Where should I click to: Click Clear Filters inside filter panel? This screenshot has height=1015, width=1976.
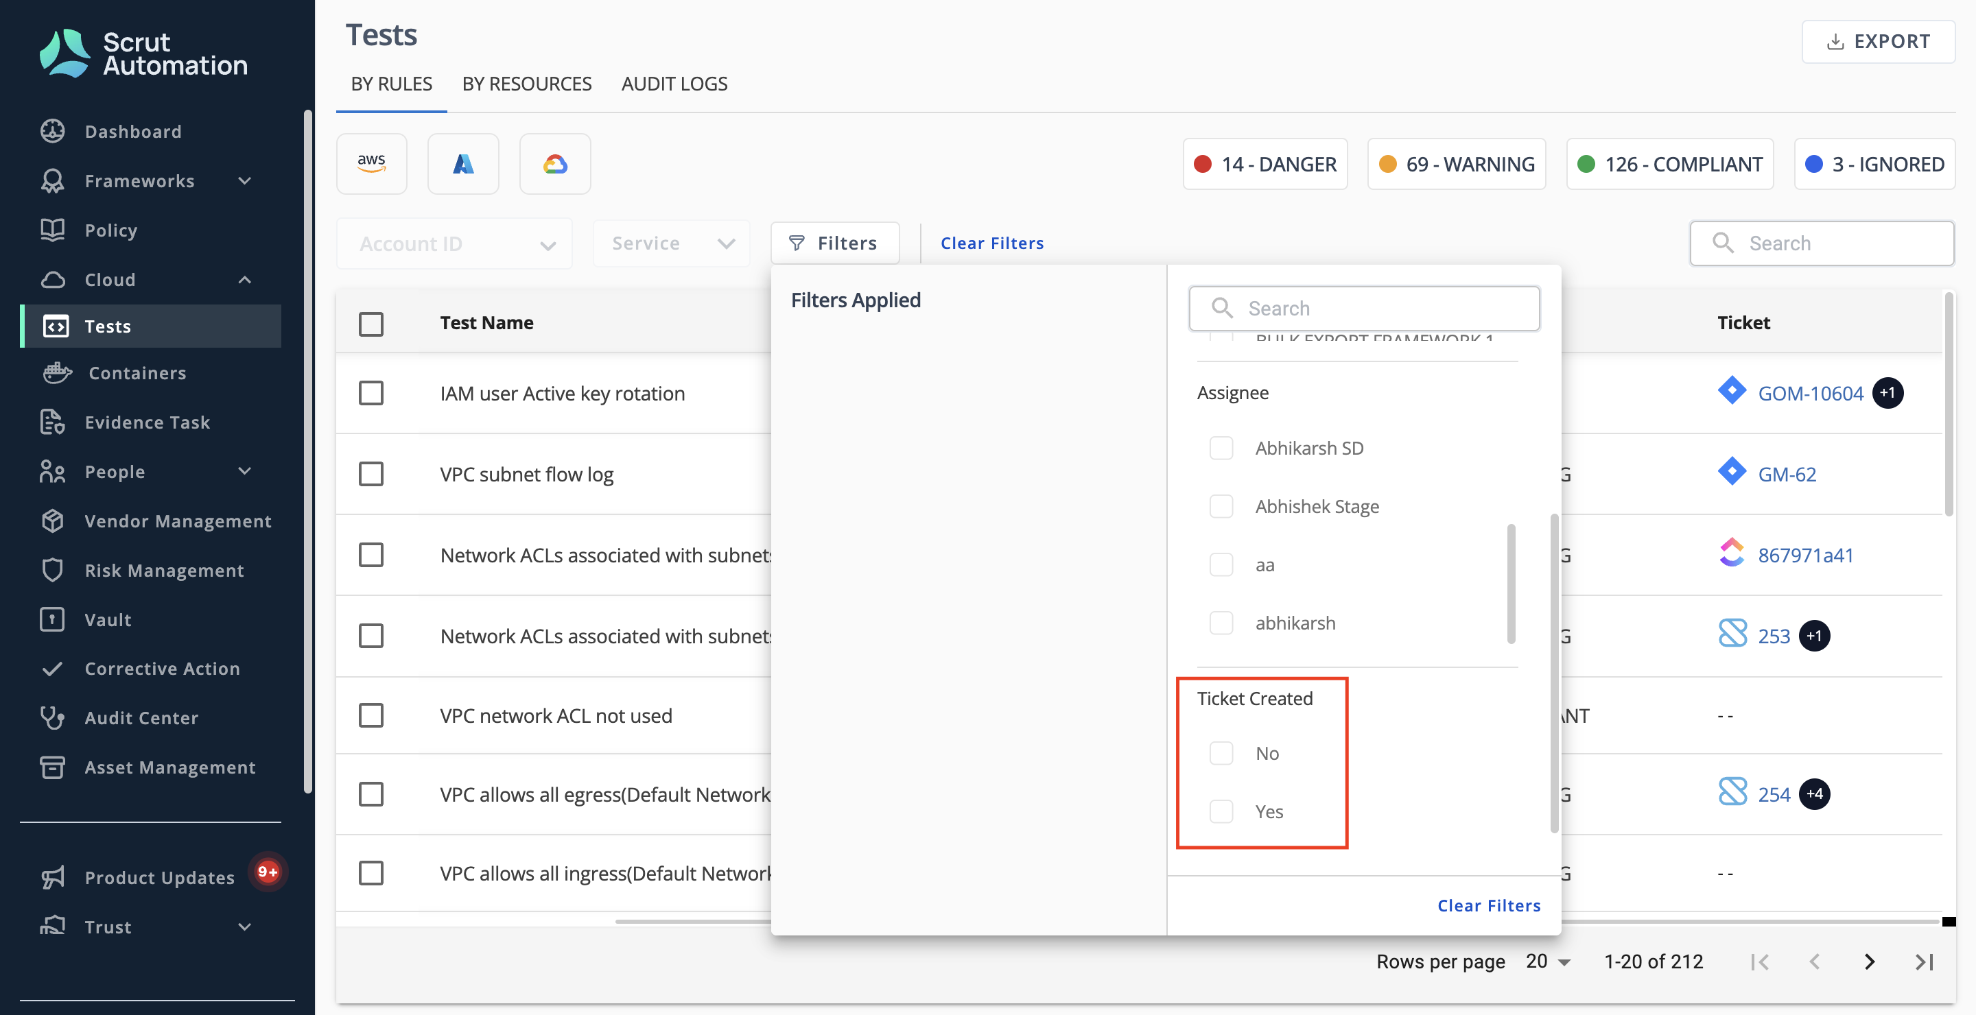1489,905
